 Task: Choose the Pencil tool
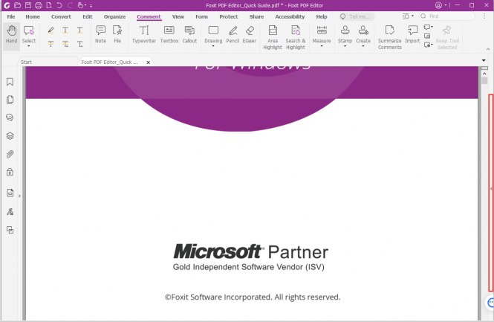(233, 35)
